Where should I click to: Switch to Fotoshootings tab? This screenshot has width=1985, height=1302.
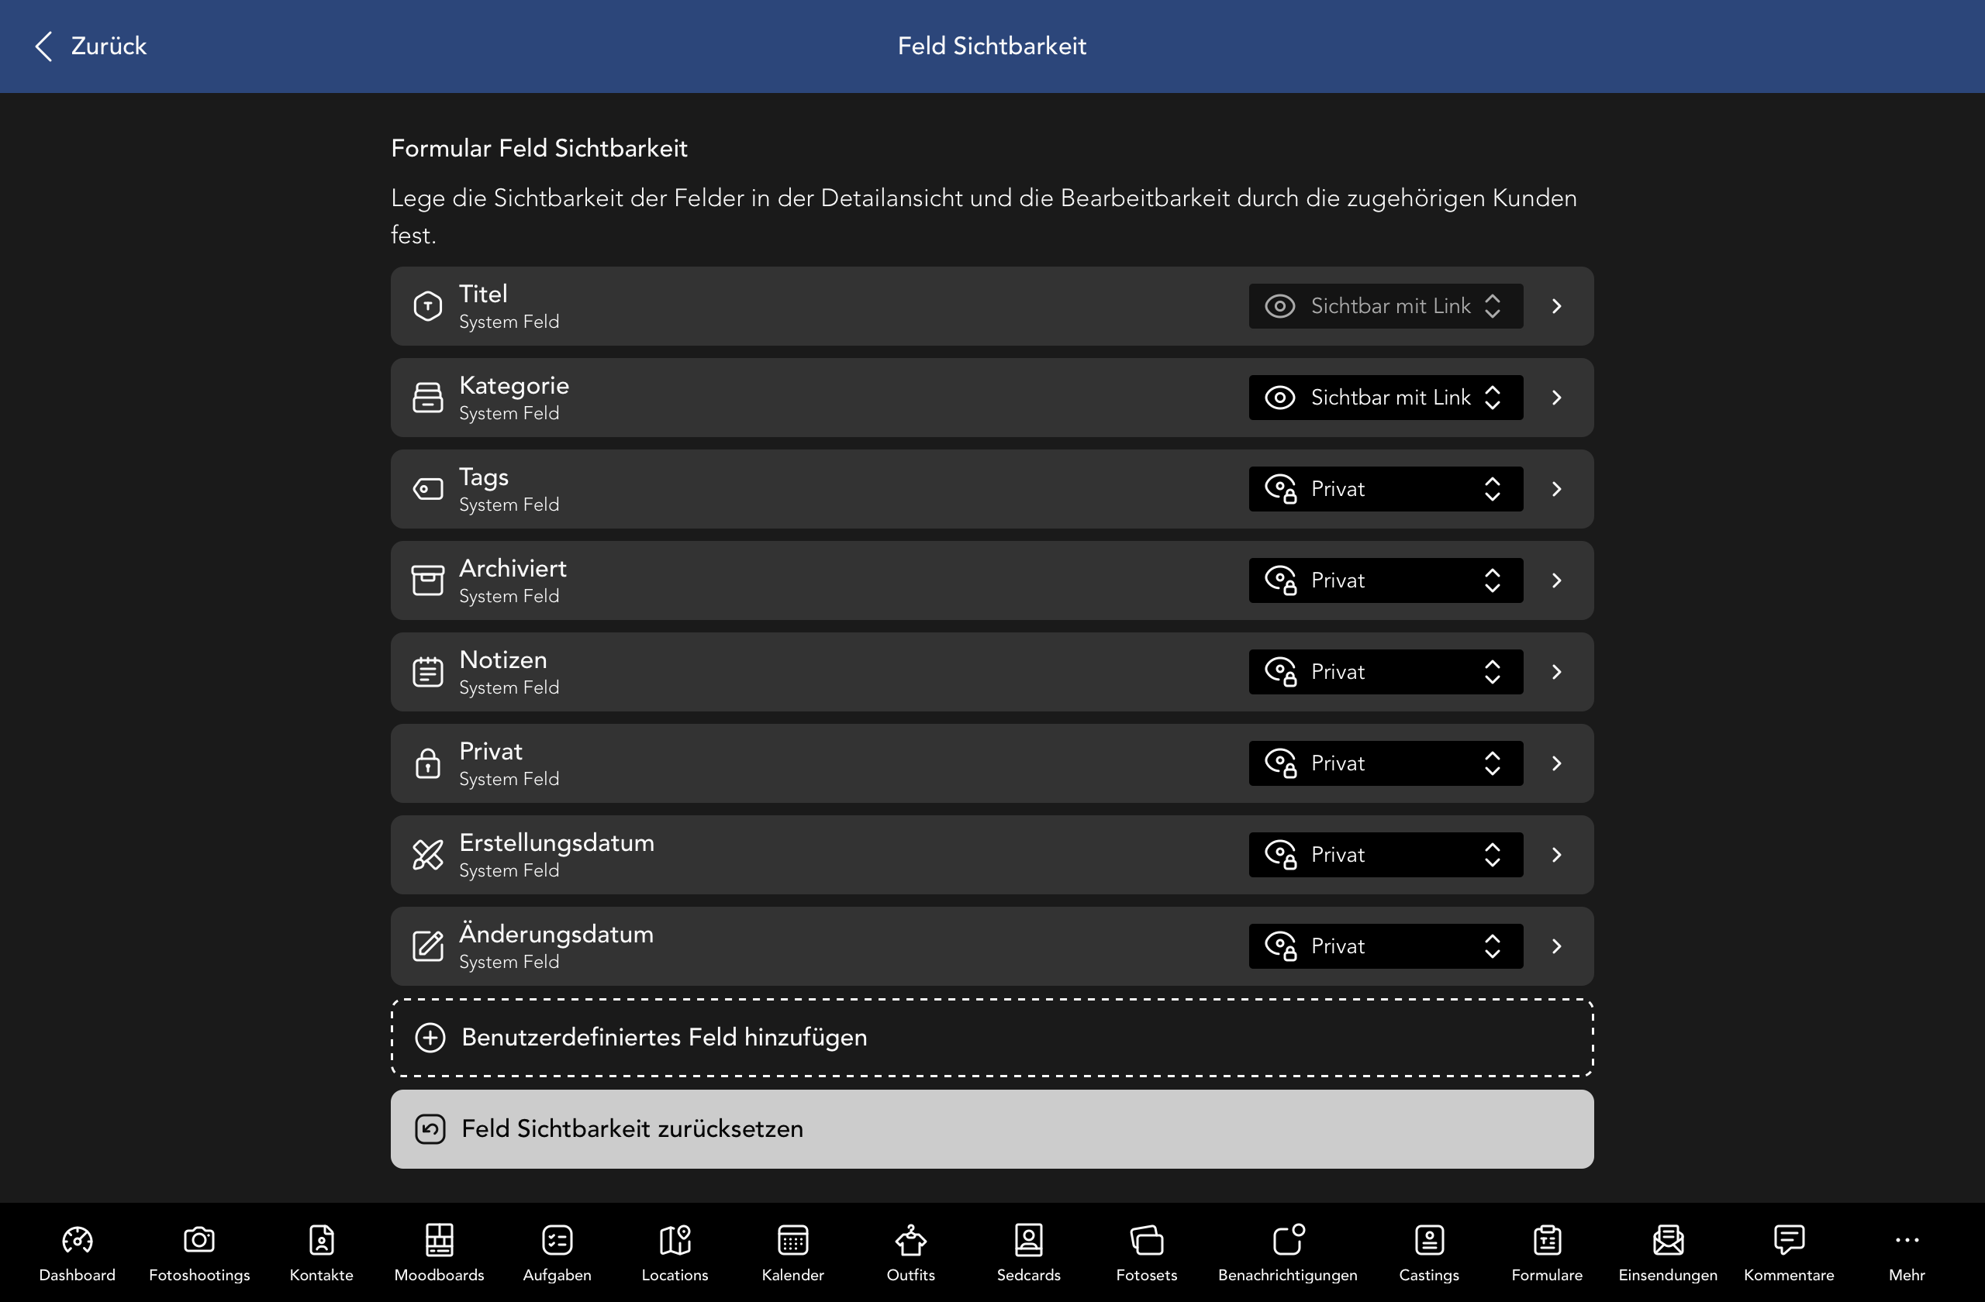tap(199, 1253)
